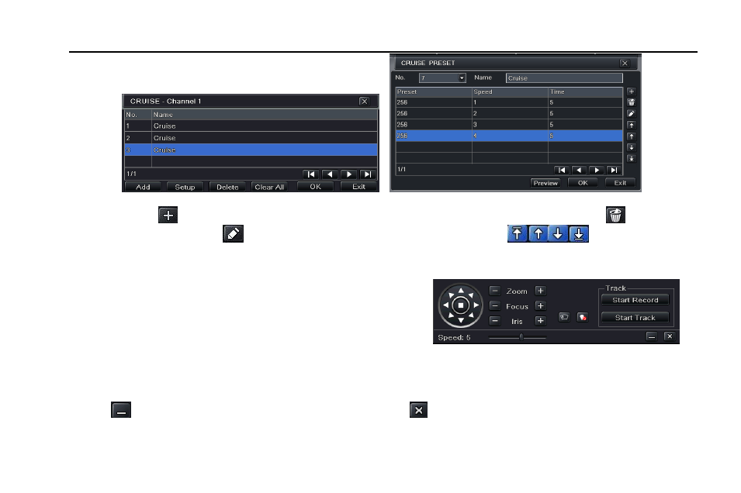
Task: Click OK in Cruise Channel 1 window
Action: coord(315,187)
